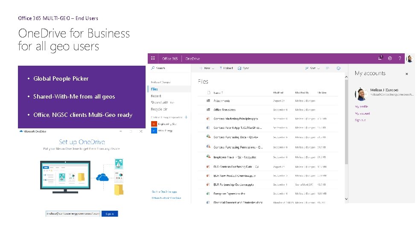Viewport: 418px width, 235px height.
Task: Click the OneDrive header link
Action: click(193, 58)
